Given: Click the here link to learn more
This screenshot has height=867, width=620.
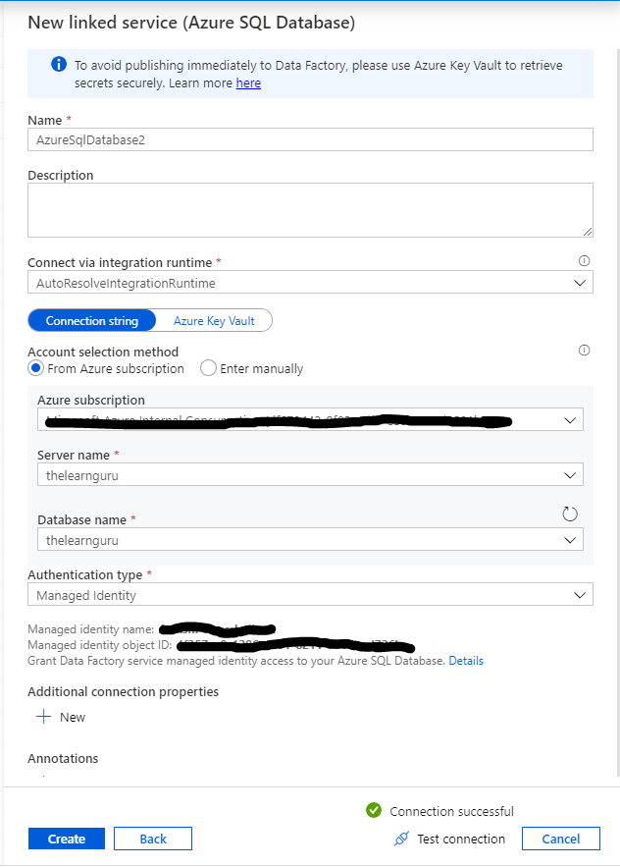Looking at the screenshot, I should tap(248, 82).
